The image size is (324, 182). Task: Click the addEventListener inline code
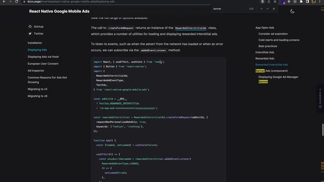coord(153,51)
